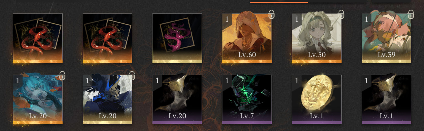Toggle the lock on the Lv.39 pink-haired card

[411, 14]
